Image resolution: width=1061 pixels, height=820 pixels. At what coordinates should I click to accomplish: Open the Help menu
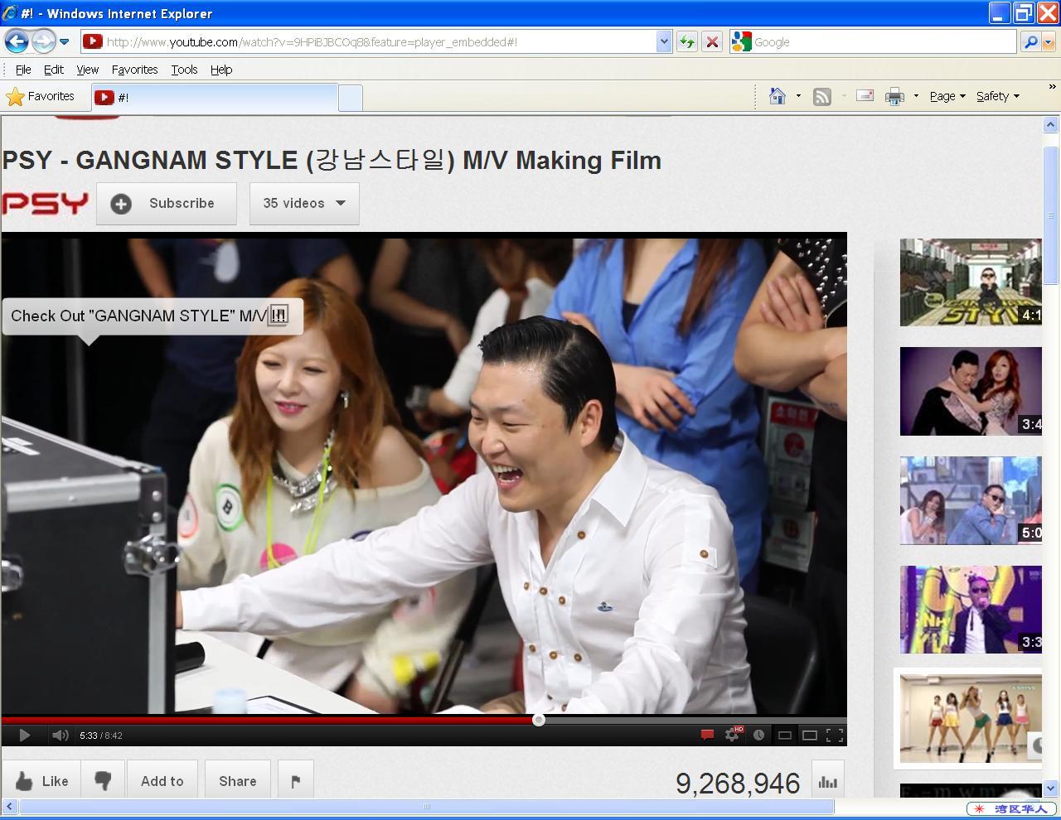[x=221, y=70]
